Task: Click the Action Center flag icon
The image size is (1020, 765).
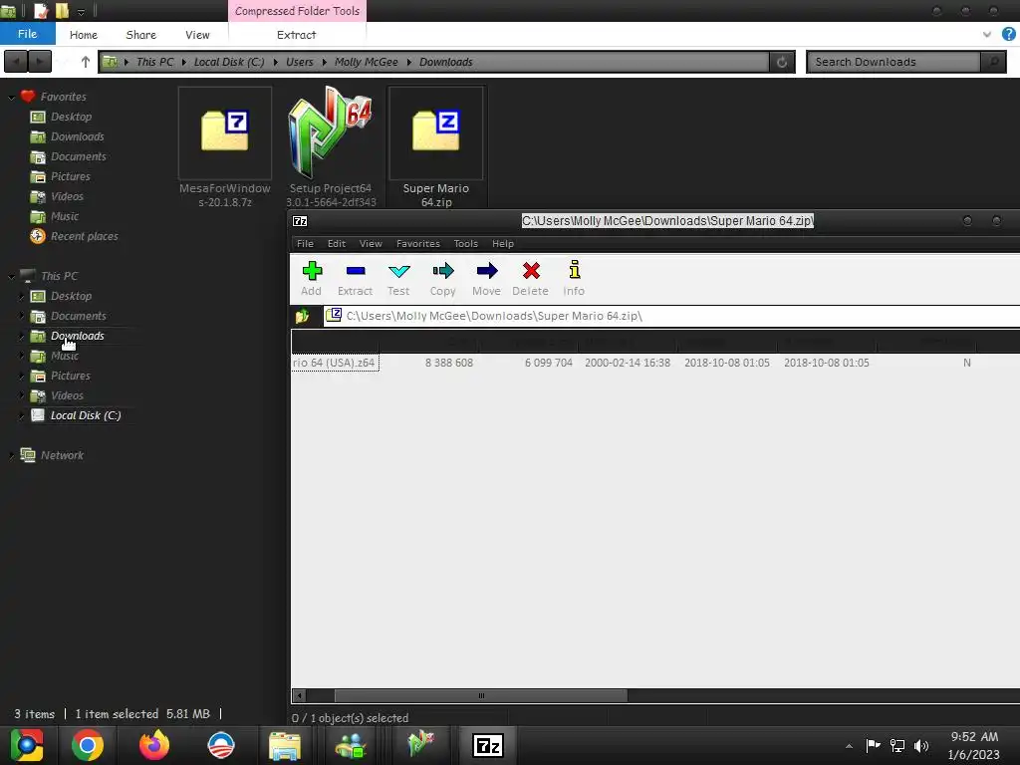Action: pos(873,745)
